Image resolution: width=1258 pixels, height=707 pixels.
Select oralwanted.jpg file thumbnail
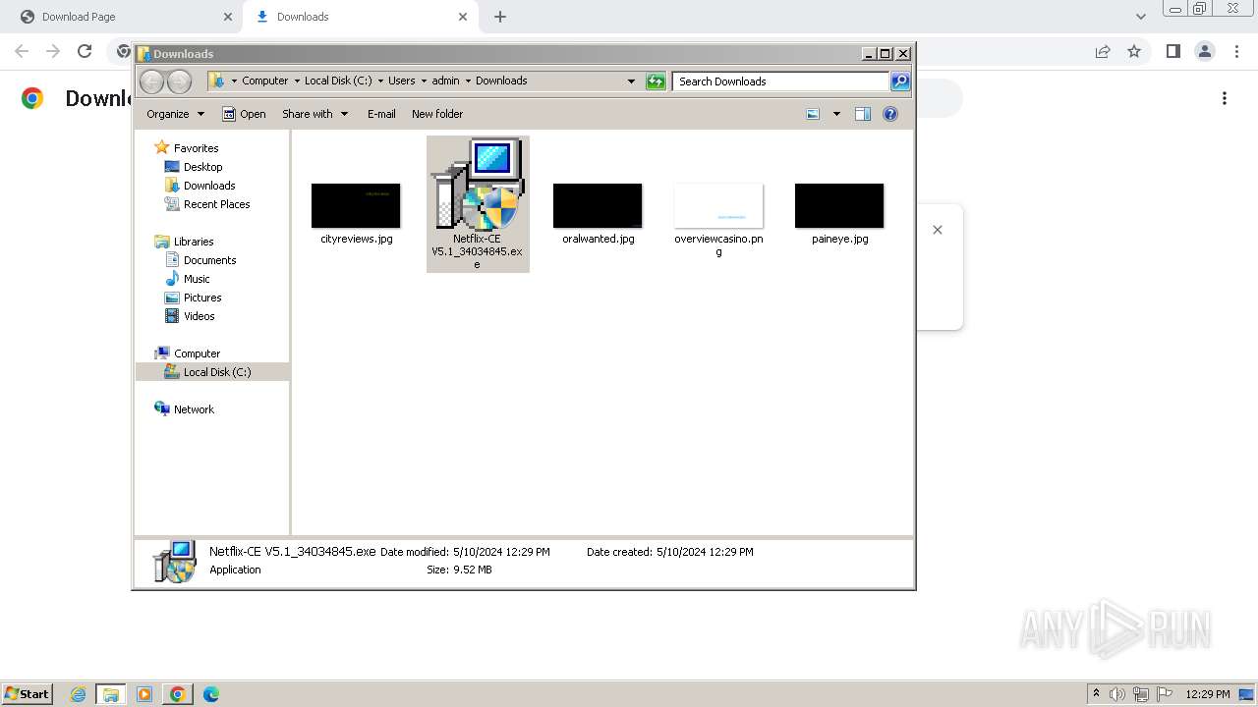click(598, 205)
